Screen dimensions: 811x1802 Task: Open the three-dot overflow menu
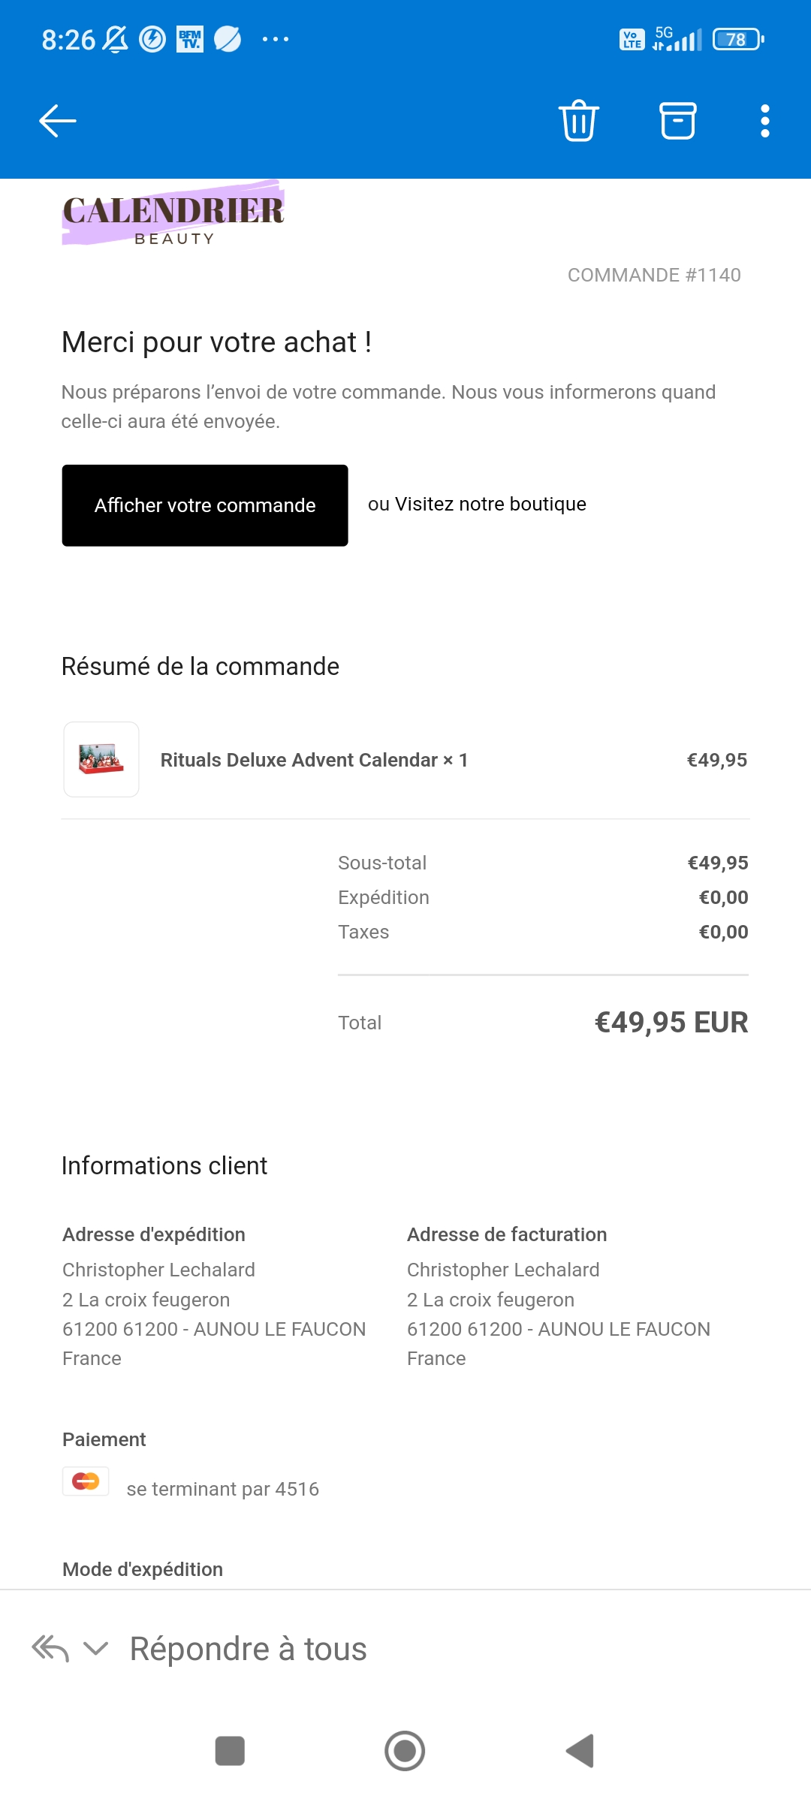765,121
